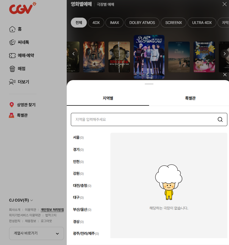Toggle the DOLBY ATMOS filter
Viewport: 229px width, 245px height.
click(x=142, y=23)
